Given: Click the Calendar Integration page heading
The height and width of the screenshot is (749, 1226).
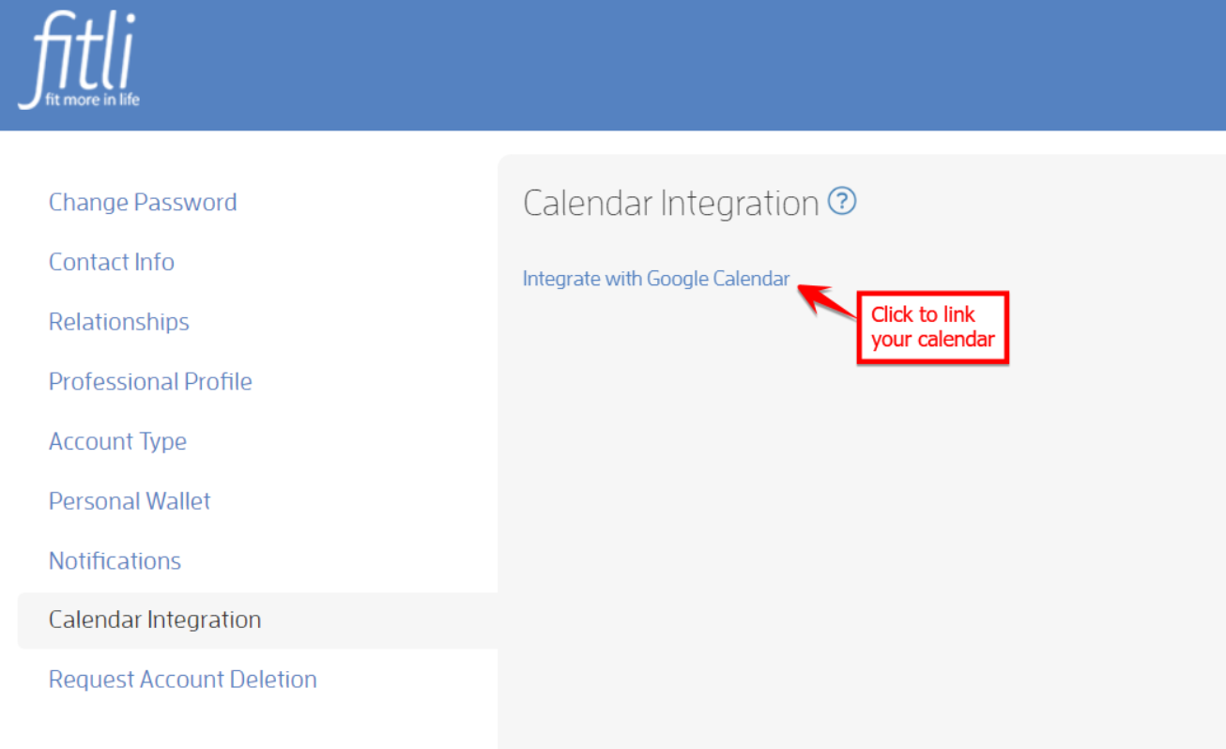Looking at the screenshot, I should pyautogui.click(x=671, y=203).
